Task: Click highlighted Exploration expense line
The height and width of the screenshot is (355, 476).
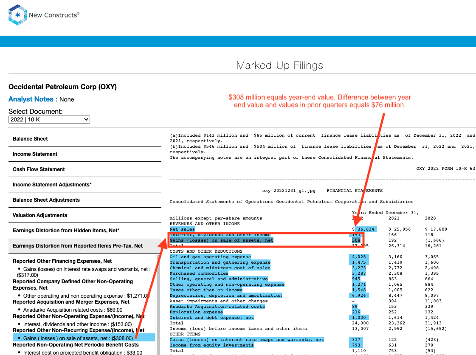Action: coord(196,312)
